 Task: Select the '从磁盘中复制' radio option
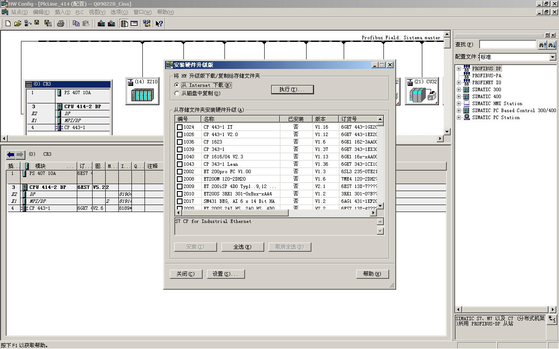click(x=177, y=93)
